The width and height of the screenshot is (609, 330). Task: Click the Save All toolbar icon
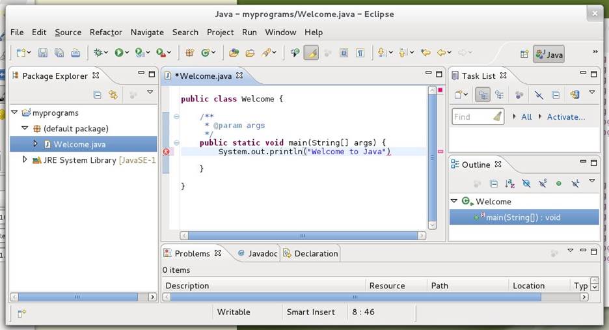coord(59,53)
